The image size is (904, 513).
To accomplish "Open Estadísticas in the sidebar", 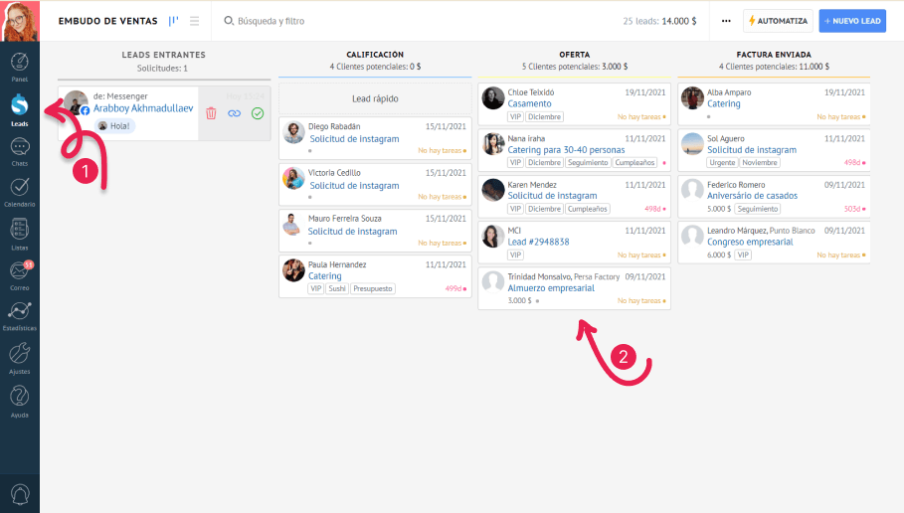I will [19, 315].
